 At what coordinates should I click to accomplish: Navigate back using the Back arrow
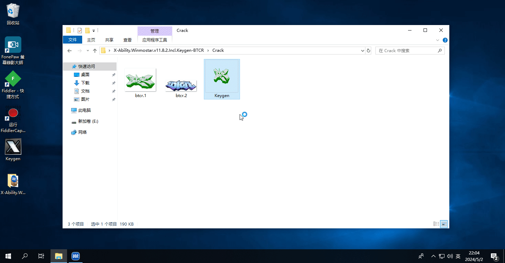coord(69,51)
